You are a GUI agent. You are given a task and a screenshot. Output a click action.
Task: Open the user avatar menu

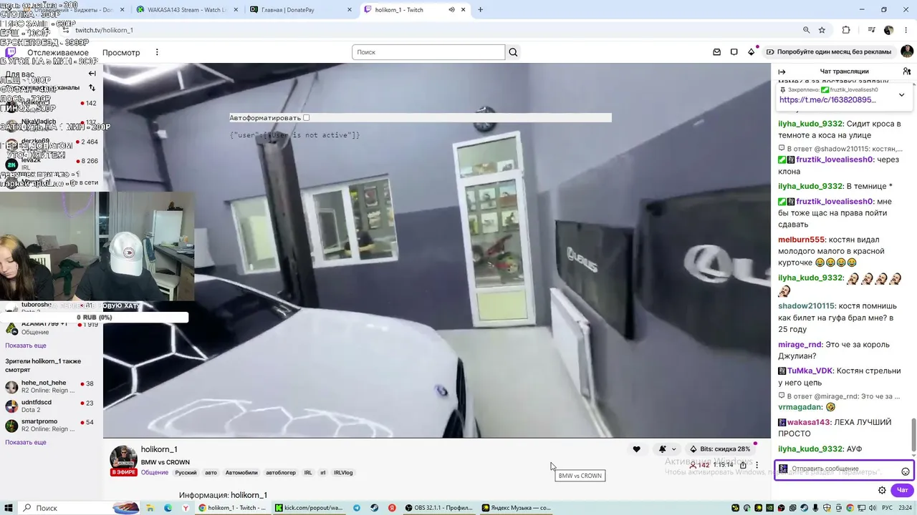coord(907,51)
